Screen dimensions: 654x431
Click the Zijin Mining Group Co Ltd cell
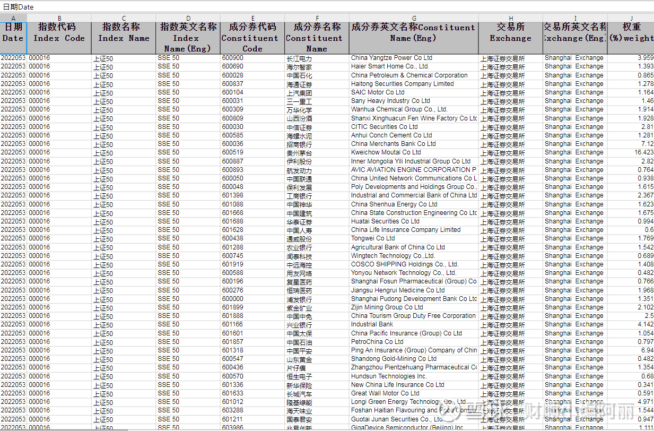click(x=414, y=307)
